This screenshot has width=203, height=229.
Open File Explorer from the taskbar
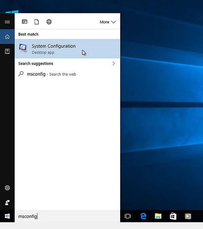(158, 216)
